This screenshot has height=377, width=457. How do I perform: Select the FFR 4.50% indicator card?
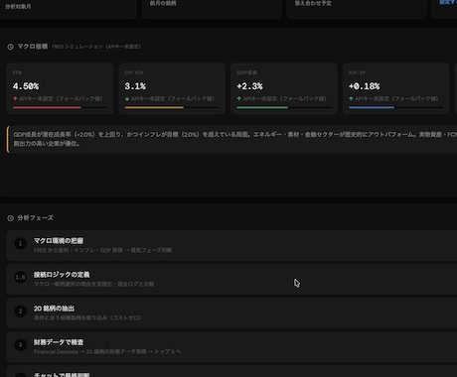[61, 89]
